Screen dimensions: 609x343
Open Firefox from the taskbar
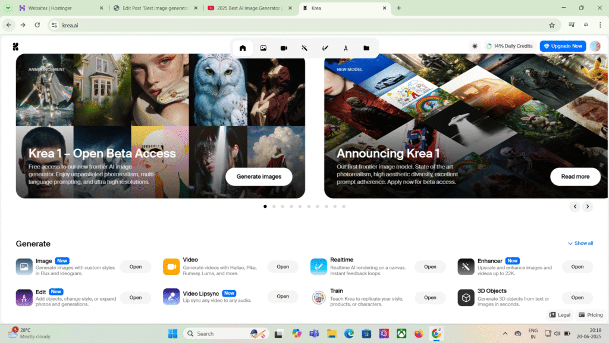tap(419, 333)
